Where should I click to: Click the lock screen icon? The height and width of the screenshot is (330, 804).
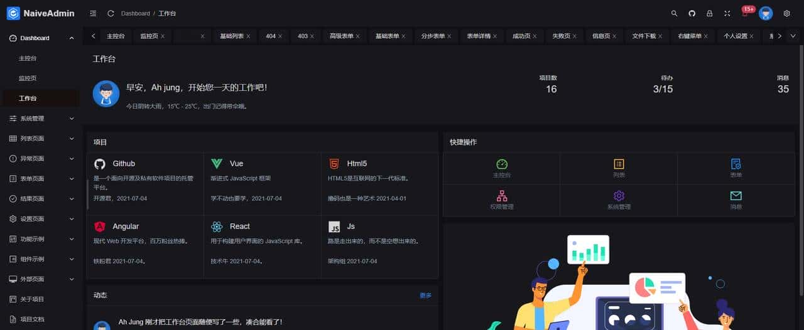[710, 13]
